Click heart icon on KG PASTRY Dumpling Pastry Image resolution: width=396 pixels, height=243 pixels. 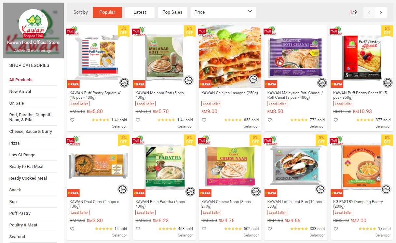coord(336,229)
